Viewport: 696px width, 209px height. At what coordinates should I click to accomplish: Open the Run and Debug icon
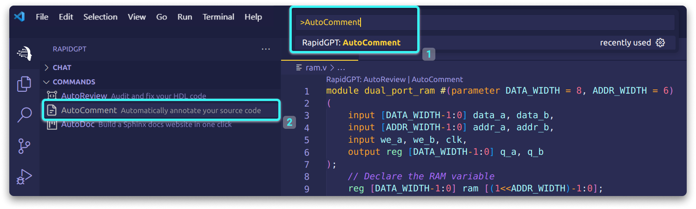click(x=24, y=177)
